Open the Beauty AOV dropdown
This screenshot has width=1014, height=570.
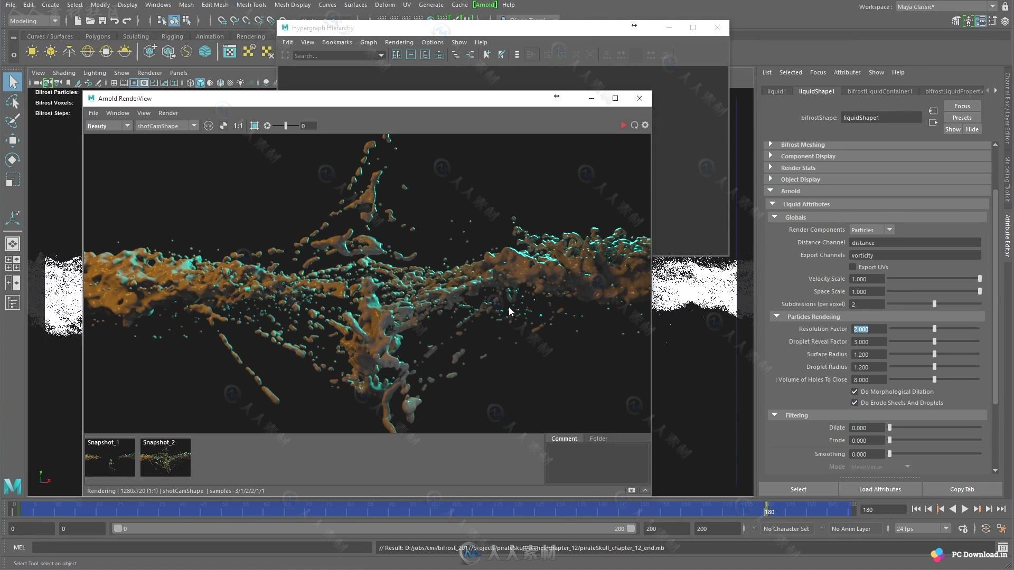[x=109, y=126]
